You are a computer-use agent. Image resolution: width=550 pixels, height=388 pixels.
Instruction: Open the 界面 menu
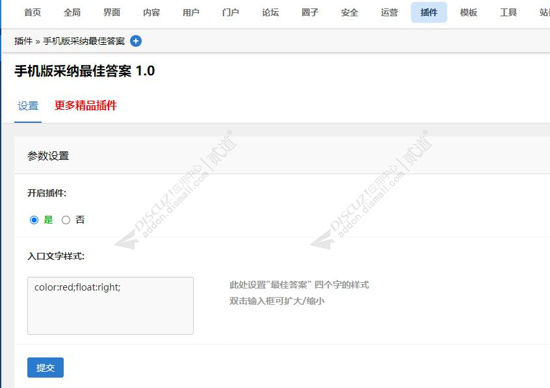tap(112, 12)
